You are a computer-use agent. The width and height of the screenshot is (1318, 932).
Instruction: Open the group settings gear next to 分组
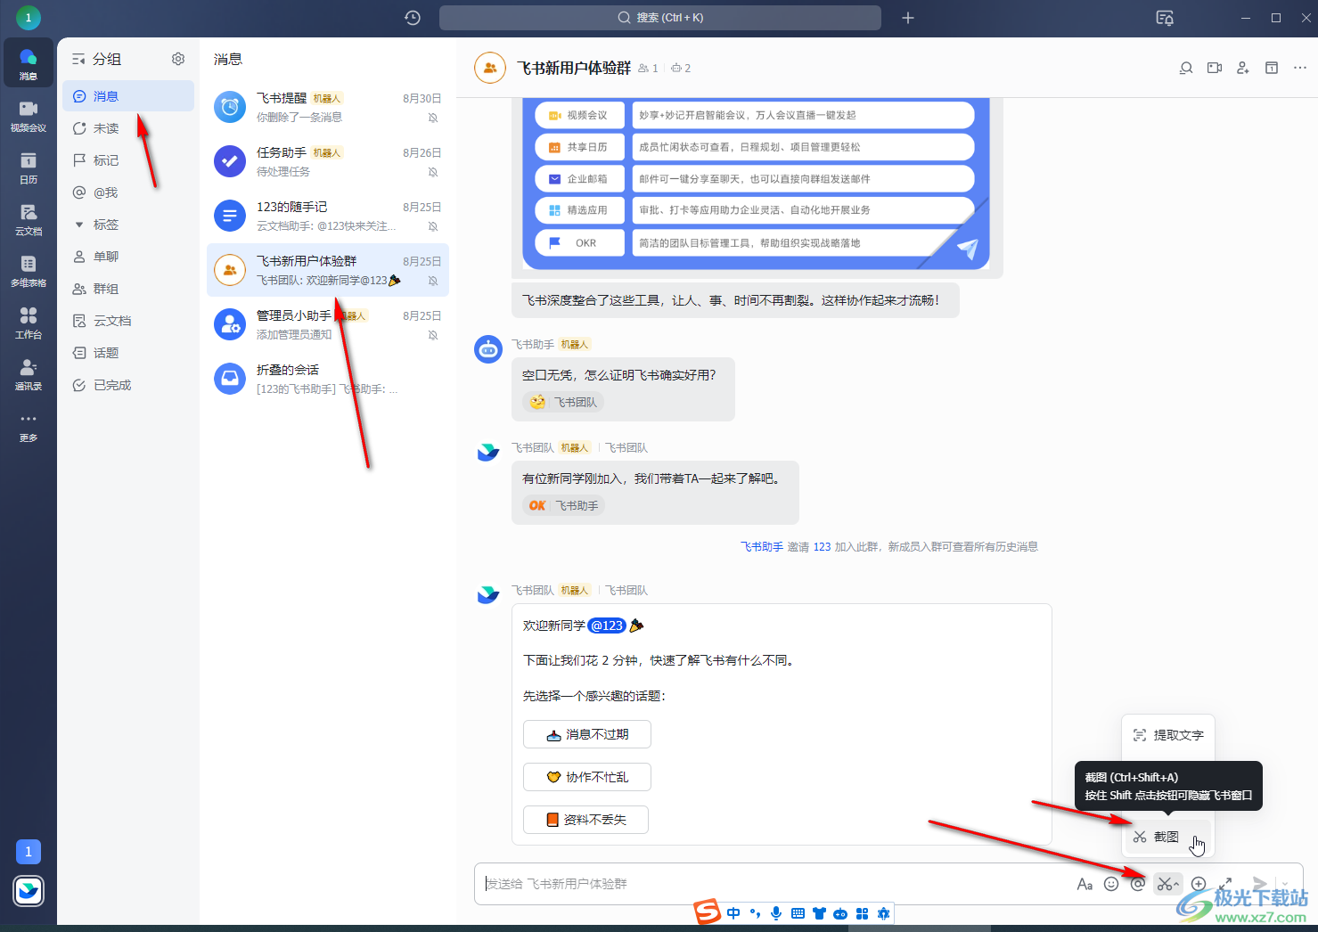178,59
